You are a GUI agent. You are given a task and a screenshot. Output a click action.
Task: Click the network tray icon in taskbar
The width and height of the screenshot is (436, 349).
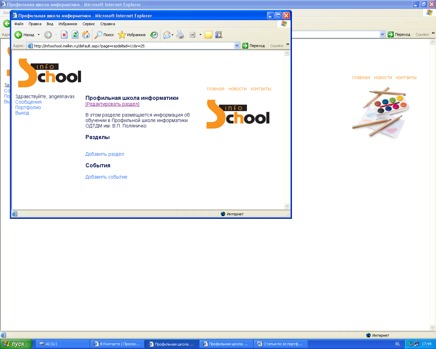tap(416, 344)
